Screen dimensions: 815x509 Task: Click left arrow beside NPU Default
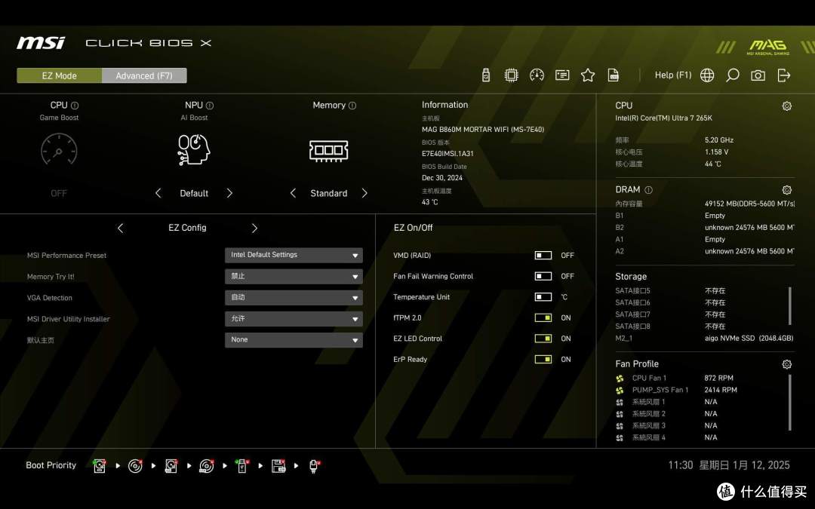[158, 193]
